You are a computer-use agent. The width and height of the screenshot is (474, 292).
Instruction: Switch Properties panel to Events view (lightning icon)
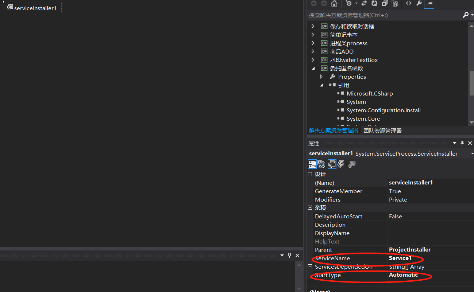tap(341, 164)
